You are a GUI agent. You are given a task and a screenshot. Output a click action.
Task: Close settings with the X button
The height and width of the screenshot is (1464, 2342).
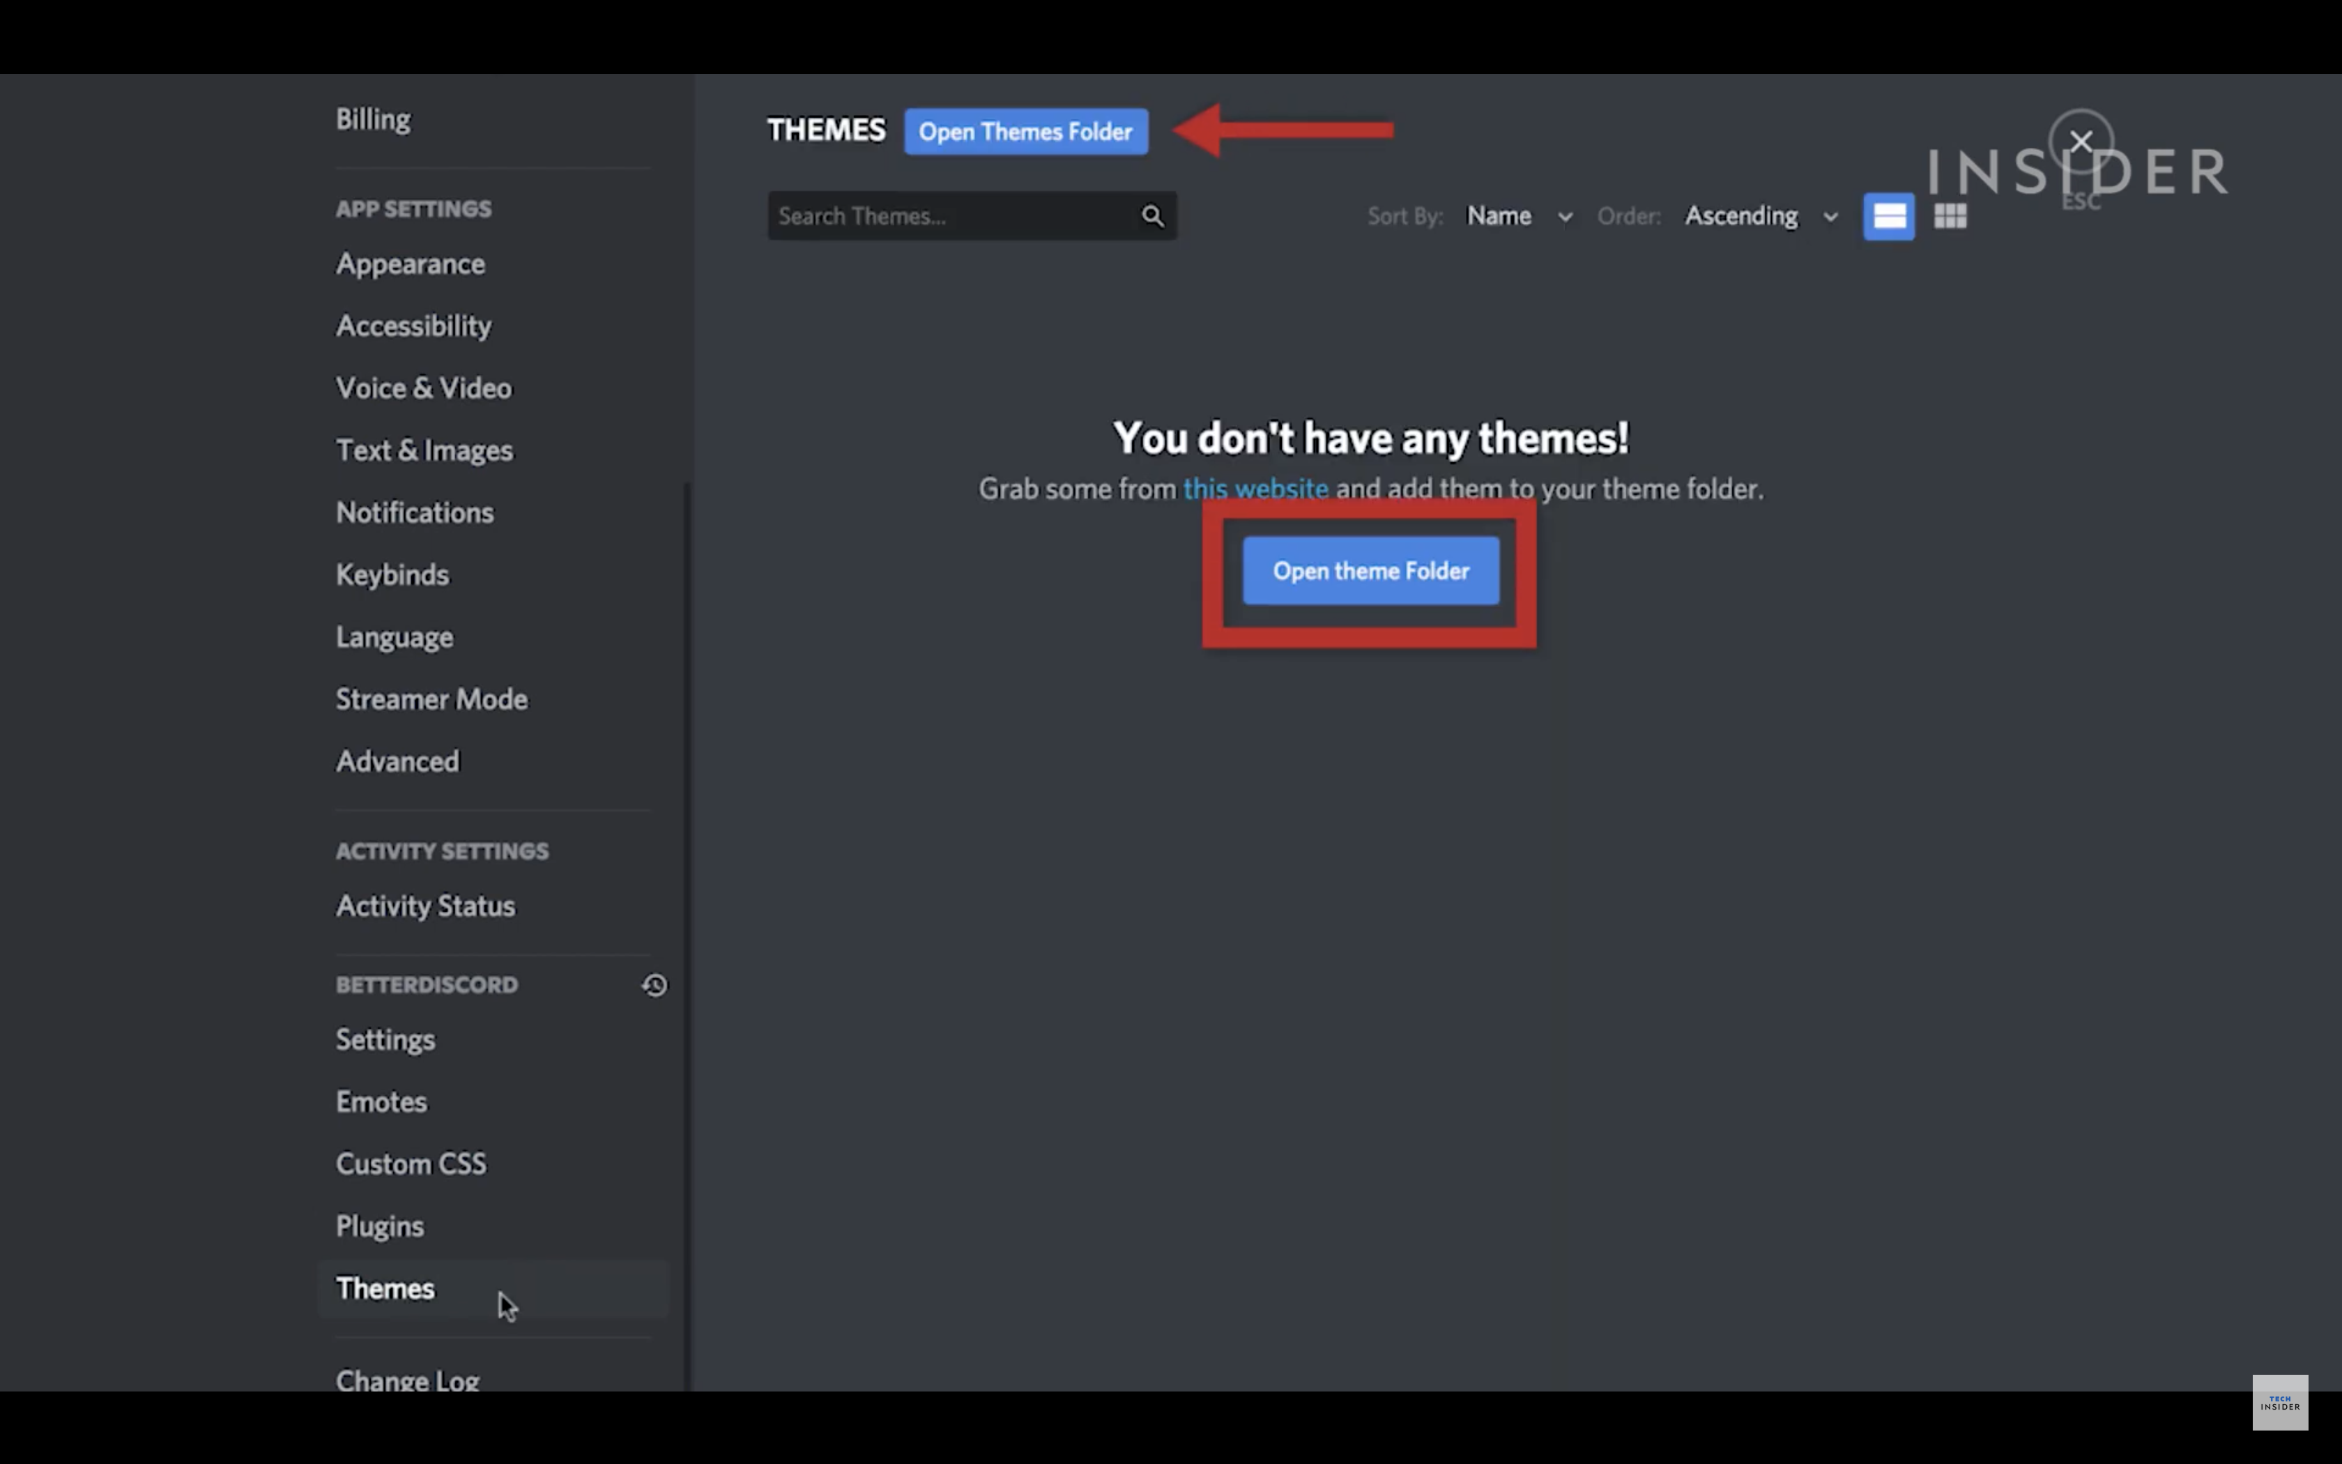(2081, 142)
